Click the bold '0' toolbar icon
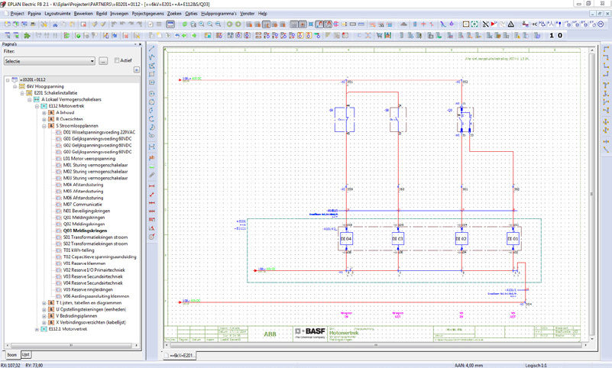612x368 pixels. (560, 35)
